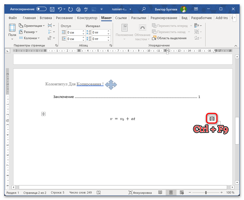
Task: Click the zoom slider handle
Action: click(x=206, y=192)
